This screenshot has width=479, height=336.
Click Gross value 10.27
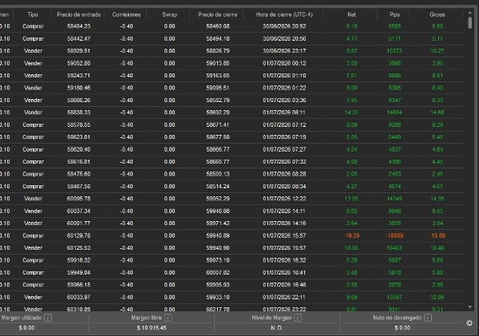pyautogui.click(x=437, y=51)
